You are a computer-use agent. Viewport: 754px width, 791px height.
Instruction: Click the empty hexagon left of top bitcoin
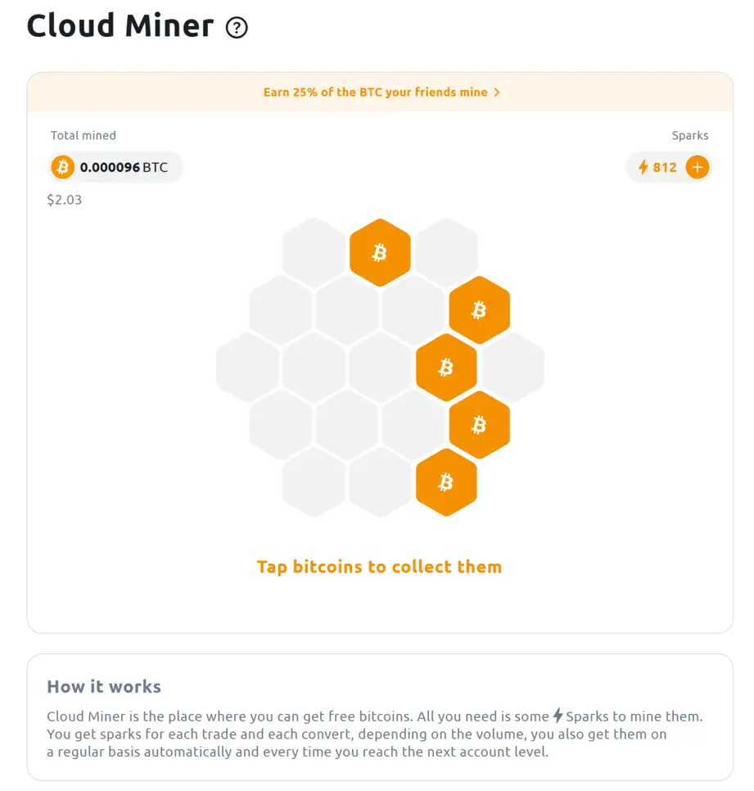[x=314, y=252]
